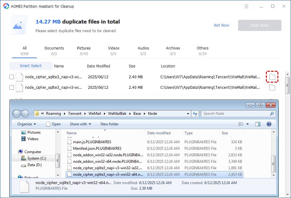The image size is (291, 198).
Task: Sort by the Size column header in Explorer
Action: coord(232,133)
